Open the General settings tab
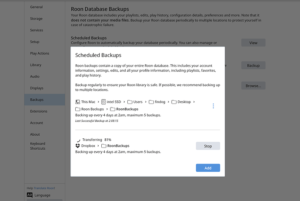 pyautogui.click(x=45, y=7)
